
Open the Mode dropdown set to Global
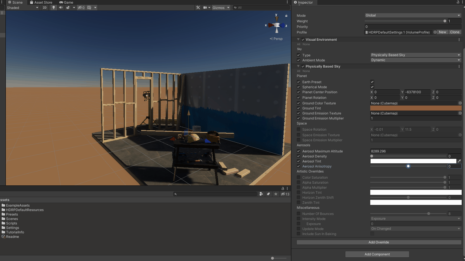[x=413, y=15]
